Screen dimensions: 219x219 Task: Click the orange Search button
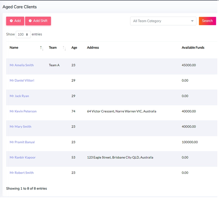coord(208,21)
